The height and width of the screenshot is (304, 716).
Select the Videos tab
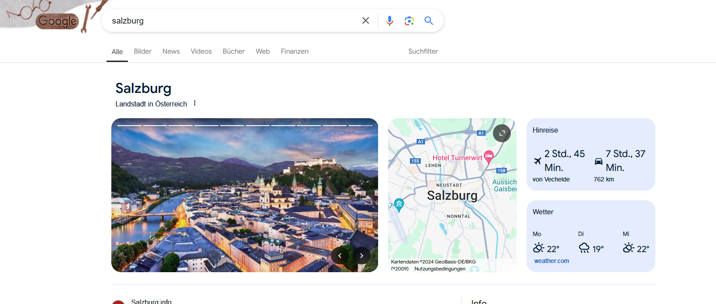201,51
